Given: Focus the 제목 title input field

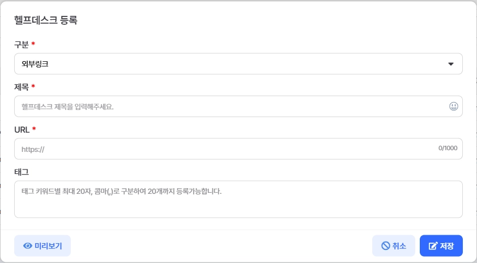Looking at the screenshot, I should coord(227,106).
